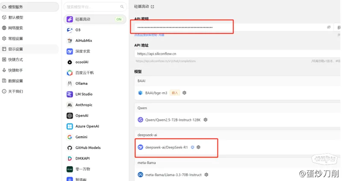Open the 数据设置 section
The image size is (342, 181).
tap(29, 81)
